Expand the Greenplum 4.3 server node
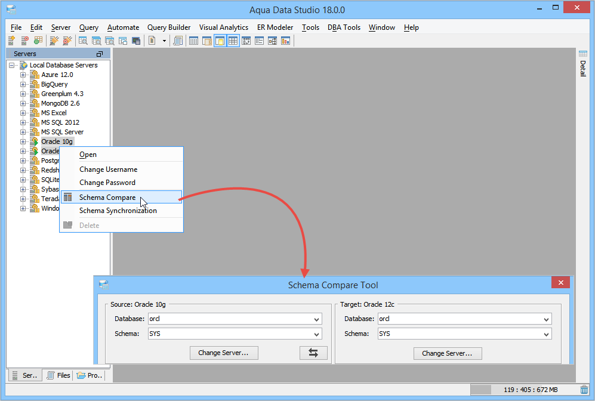595x401 pixels. (23, 94)
